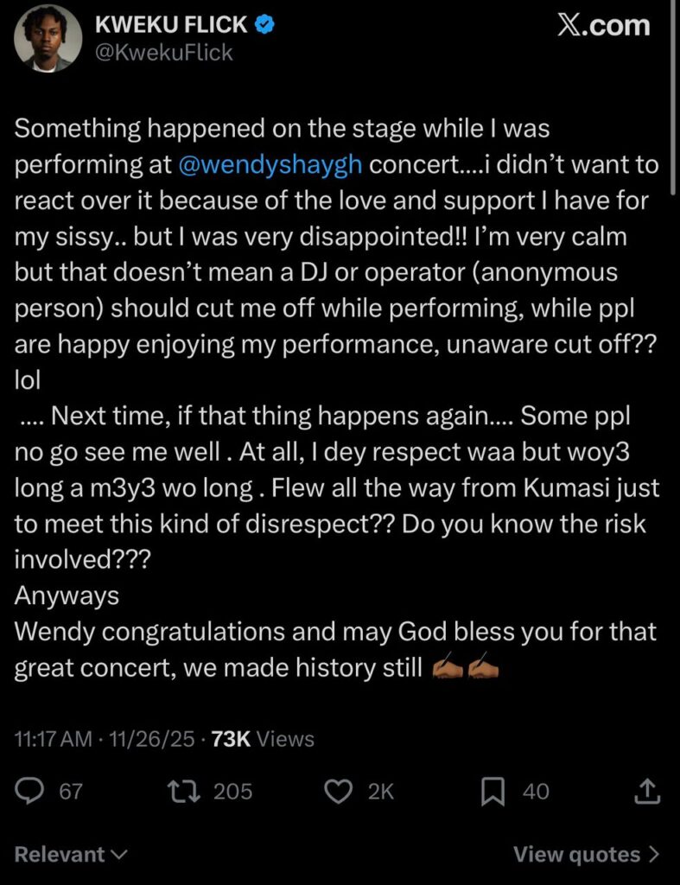This screenshot has width=680, height=885.
Task: Click the 11:17 AM timestamp
Action: [54, 739]
